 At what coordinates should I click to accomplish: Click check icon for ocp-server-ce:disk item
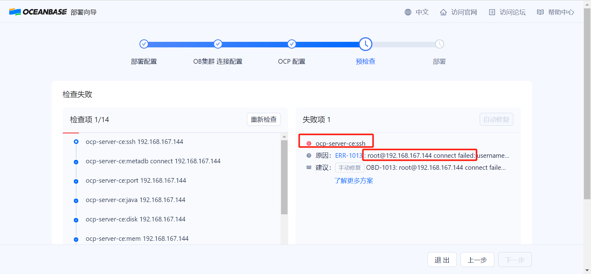click(76, 220)
